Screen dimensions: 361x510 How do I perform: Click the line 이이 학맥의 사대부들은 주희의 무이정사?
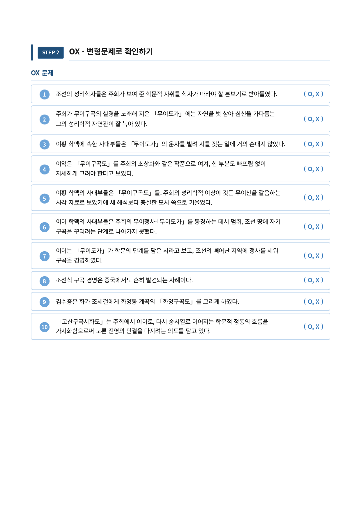[168, 222]
